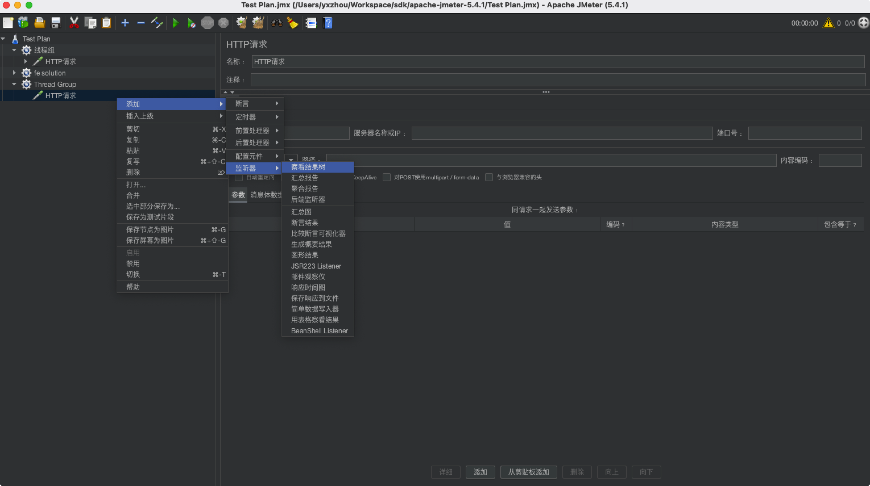Click the Clear All double broom icon
This screenshot has height=486, width=870.
click(258, 23)
